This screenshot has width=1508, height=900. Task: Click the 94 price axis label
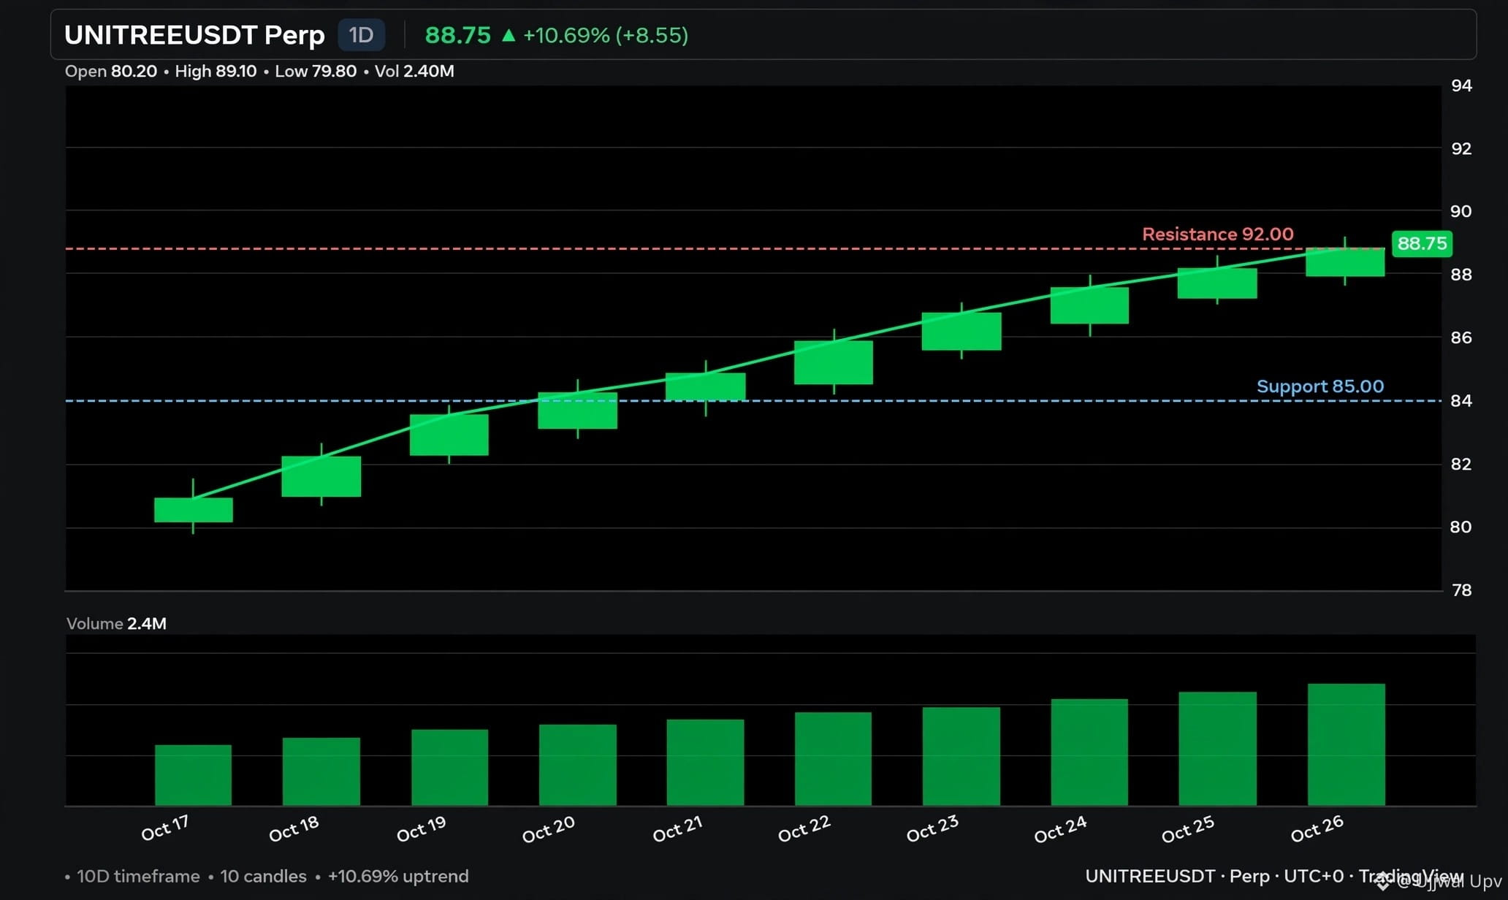(x=1461, y=85)
